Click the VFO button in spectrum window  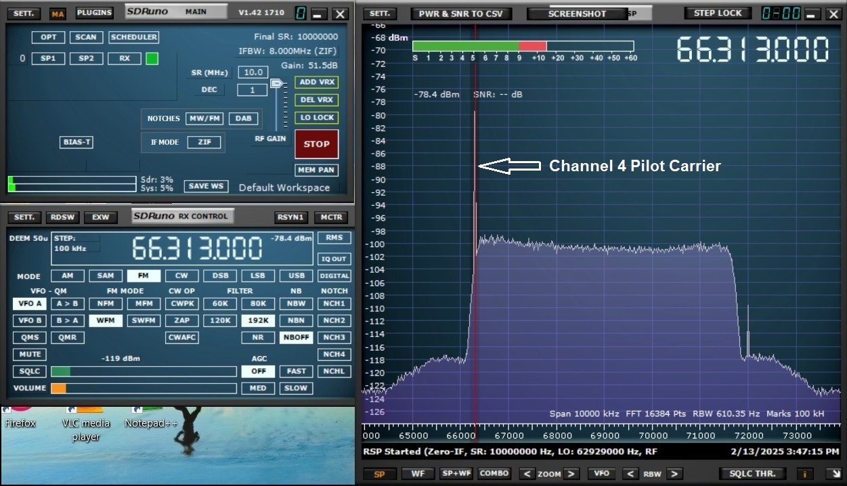602,474
